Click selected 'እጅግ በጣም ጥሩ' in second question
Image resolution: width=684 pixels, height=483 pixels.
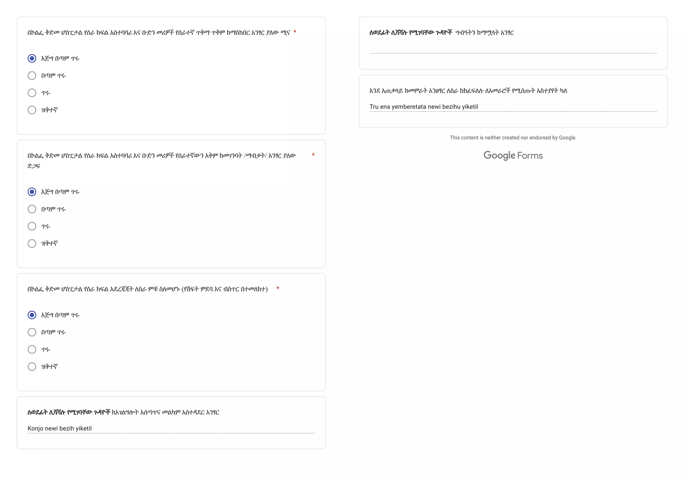coord(32,192)
